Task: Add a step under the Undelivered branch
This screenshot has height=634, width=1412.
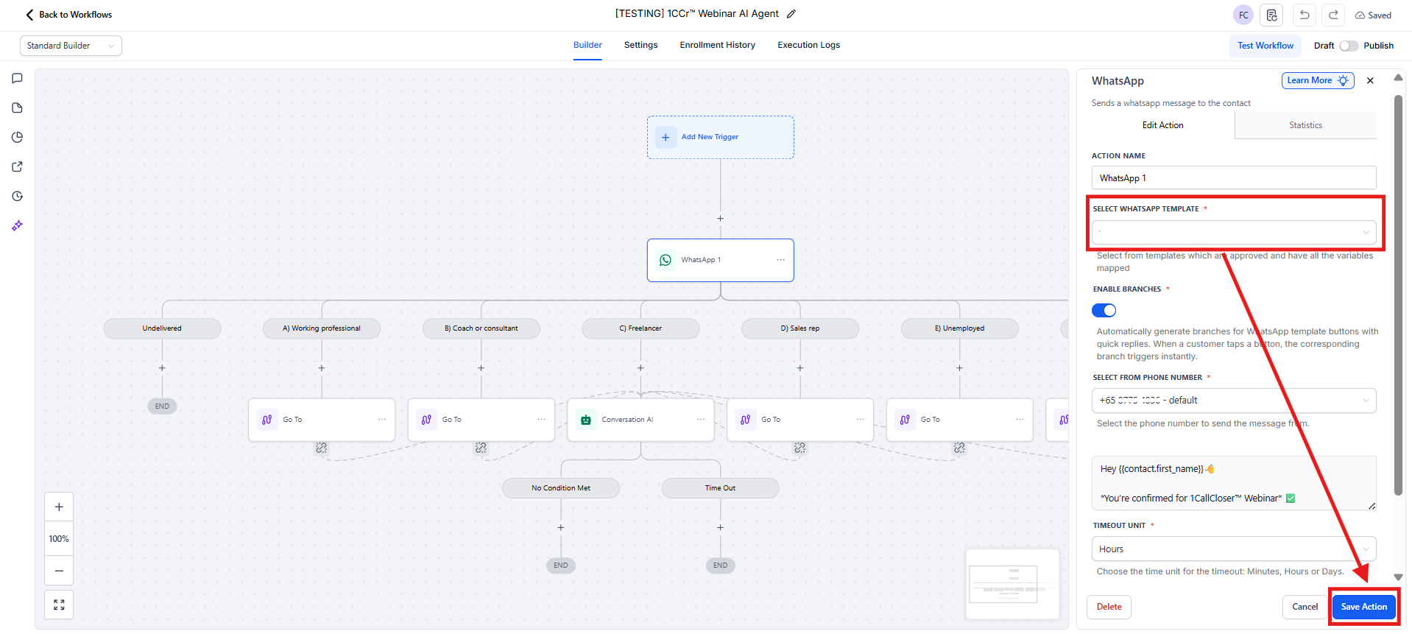Action: tap(162, 368)
